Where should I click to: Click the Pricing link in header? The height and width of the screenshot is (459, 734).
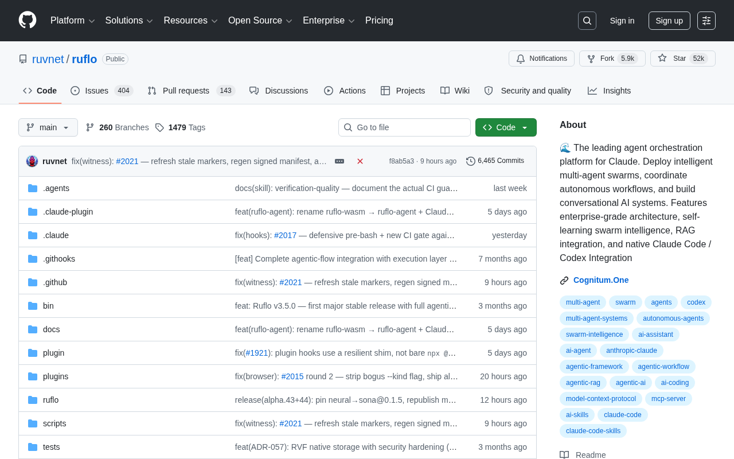click(379, 21)
